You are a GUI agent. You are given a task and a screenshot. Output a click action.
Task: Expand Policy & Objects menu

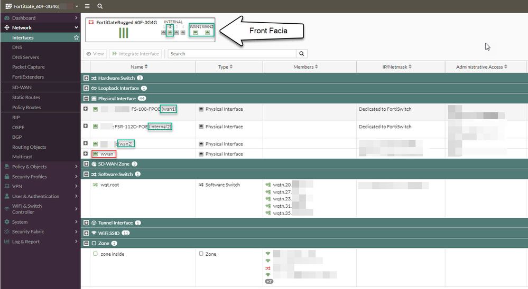point(40,167)
